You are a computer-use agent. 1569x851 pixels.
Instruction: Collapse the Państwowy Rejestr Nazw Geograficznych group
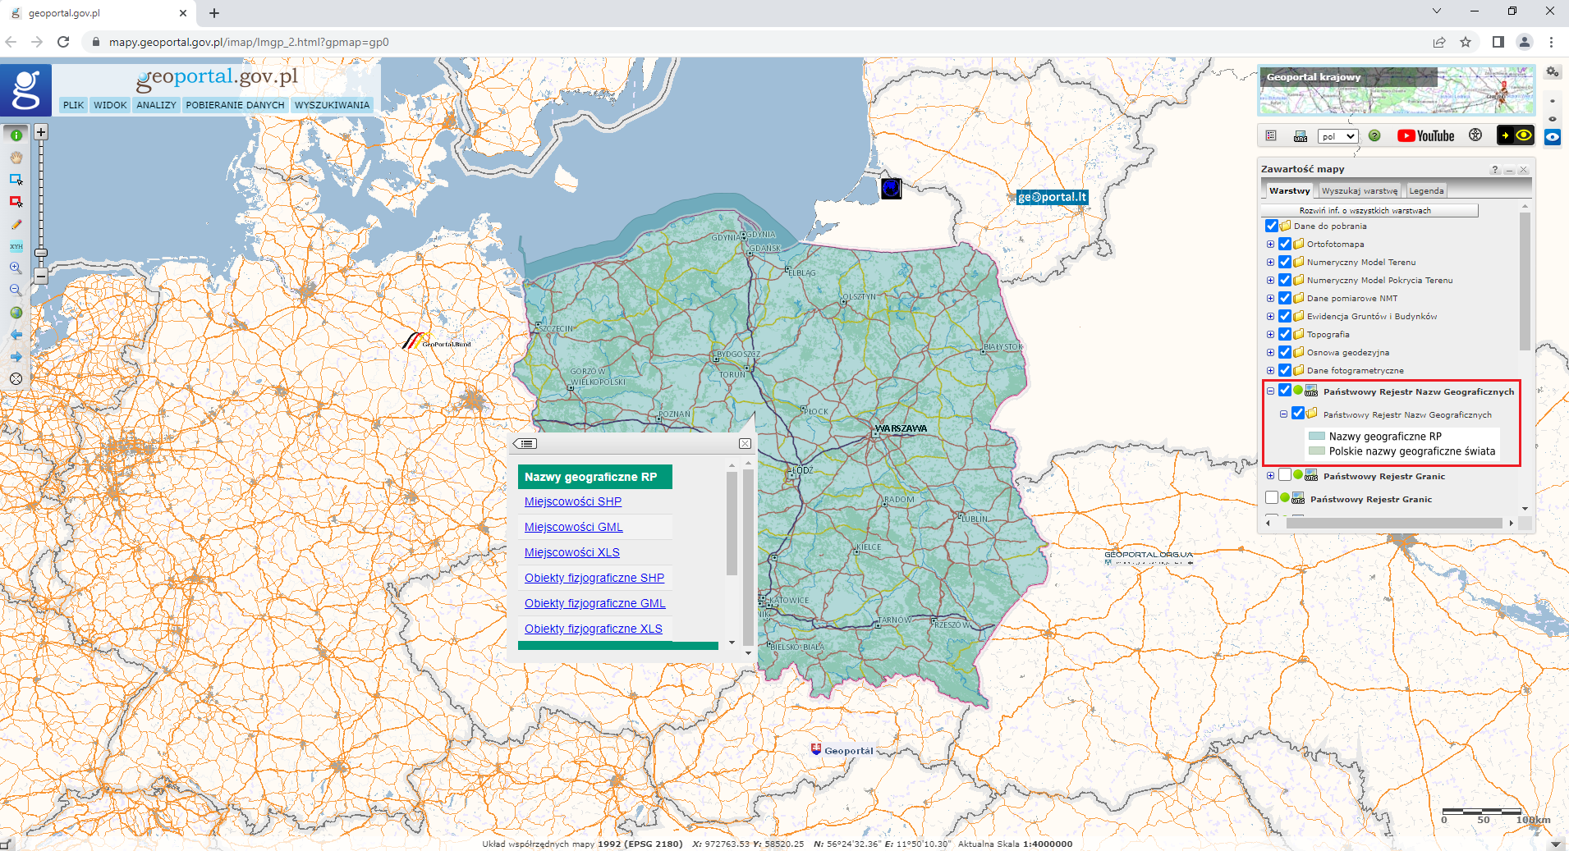1270,391
